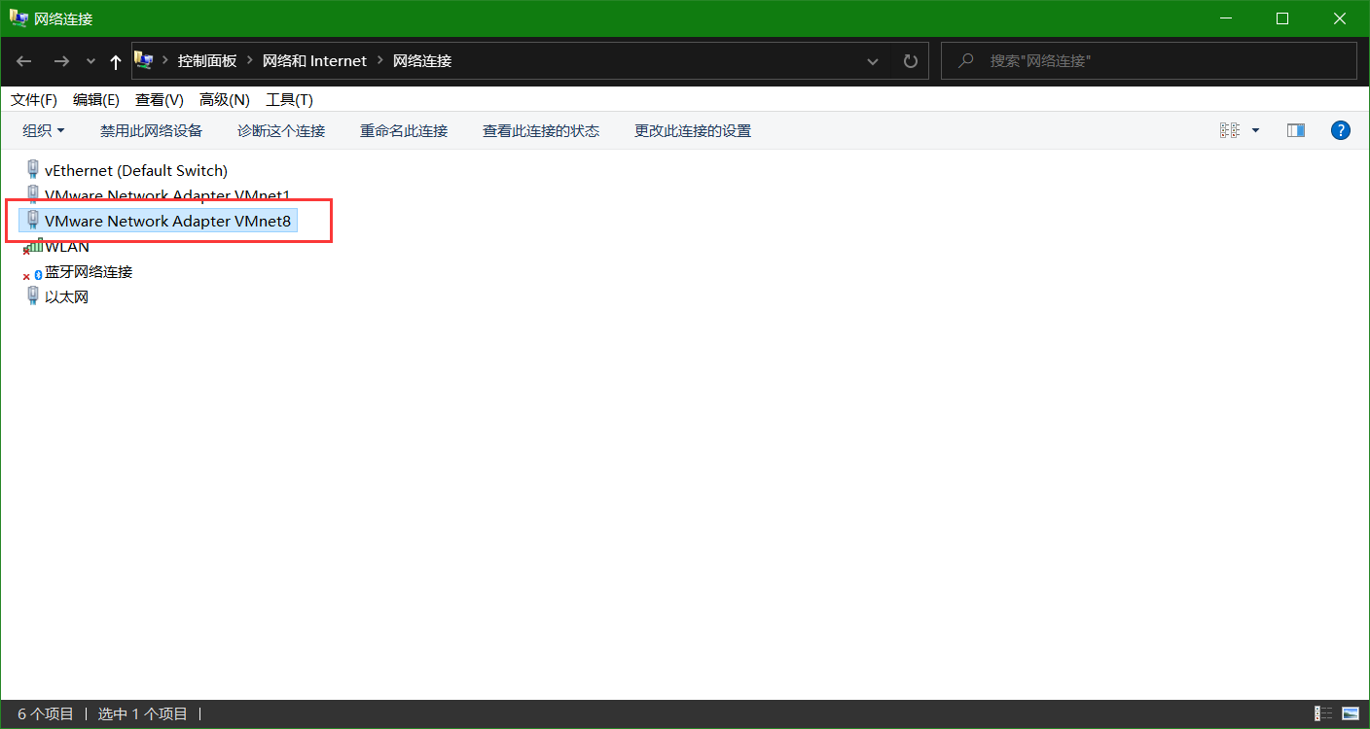Click the VMnet8 adapter icon

pos(33,221)
